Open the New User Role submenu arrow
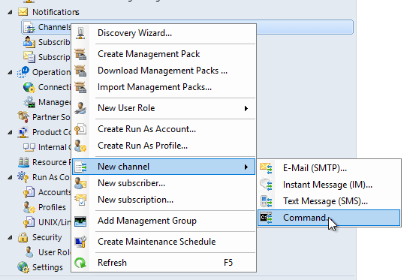Screen dimensions: 419x280 246,108
